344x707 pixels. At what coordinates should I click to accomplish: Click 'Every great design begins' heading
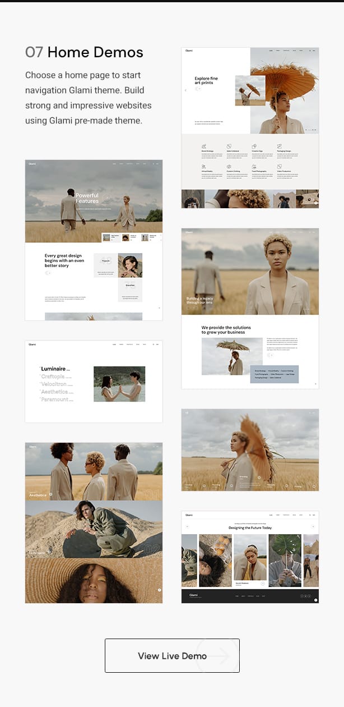[64, 261]
